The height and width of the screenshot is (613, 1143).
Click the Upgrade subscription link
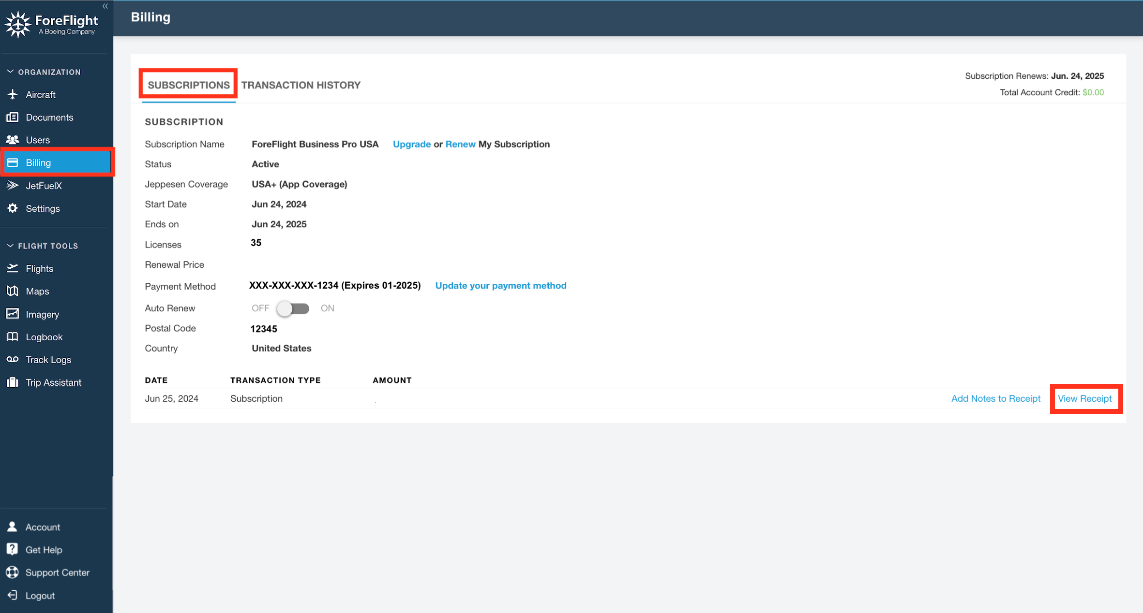pos(412,144)
